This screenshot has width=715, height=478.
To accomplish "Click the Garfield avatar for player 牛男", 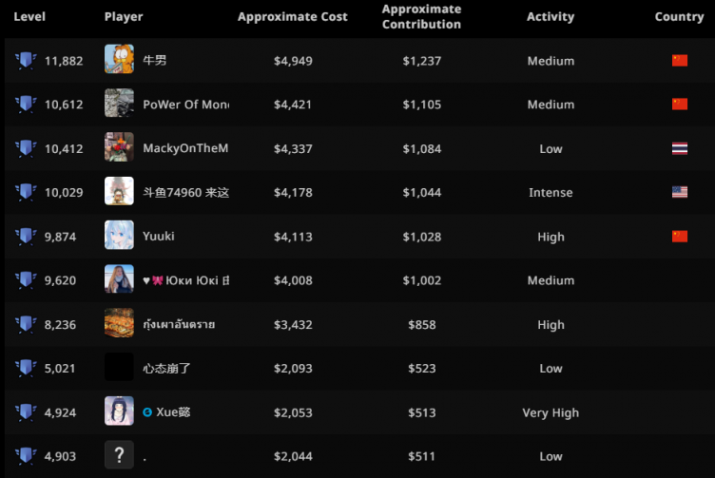I will (x=119, y=60).
